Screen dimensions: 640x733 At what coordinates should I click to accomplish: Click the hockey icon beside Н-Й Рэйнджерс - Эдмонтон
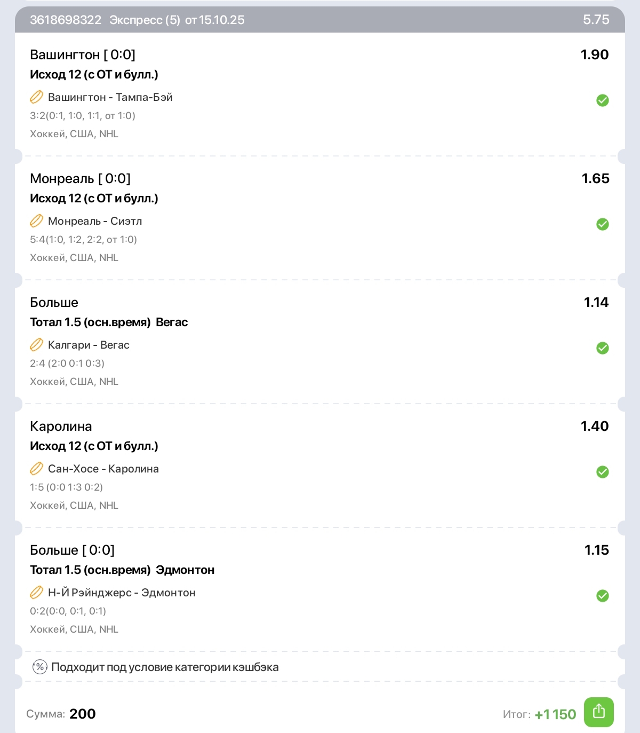coord(36,593)
